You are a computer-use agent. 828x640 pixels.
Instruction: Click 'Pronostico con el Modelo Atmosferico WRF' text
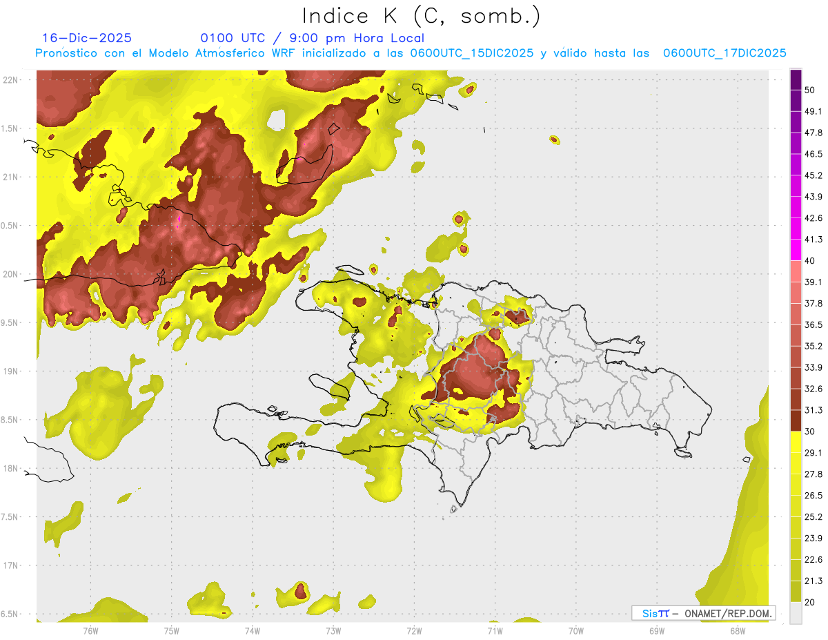coord(166,53)
